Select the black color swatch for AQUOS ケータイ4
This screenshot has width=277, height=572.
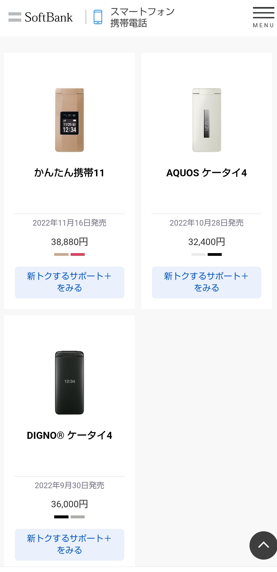pos(215,254)
